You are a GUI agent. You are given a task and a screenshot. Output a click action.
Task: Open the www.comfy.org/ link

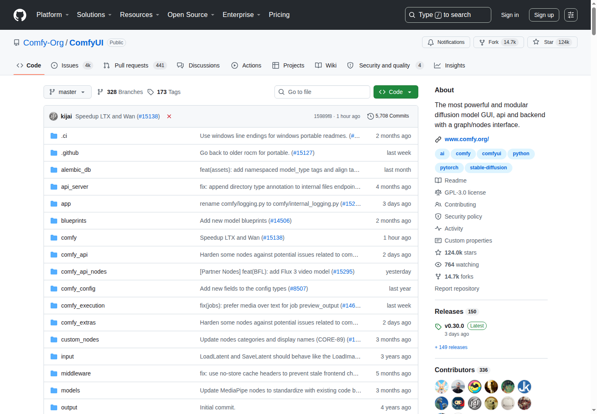tap(467, 140)
